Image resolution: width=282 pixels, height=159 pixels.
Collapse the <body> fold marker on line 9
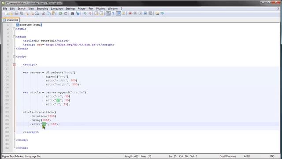pos(14,57)
